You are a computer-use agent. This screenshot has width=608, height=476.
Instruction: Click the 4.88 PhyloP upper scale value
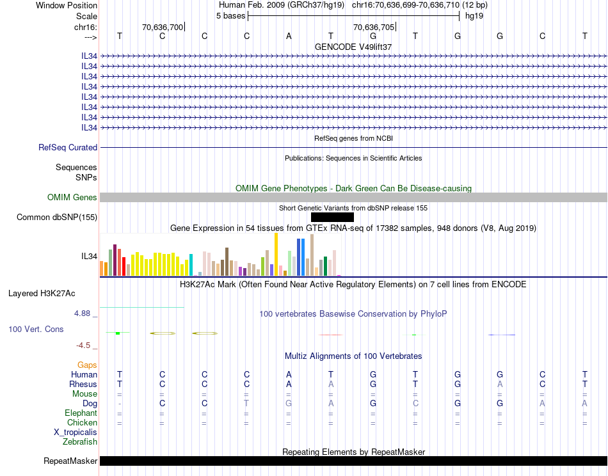click(82, 313)
